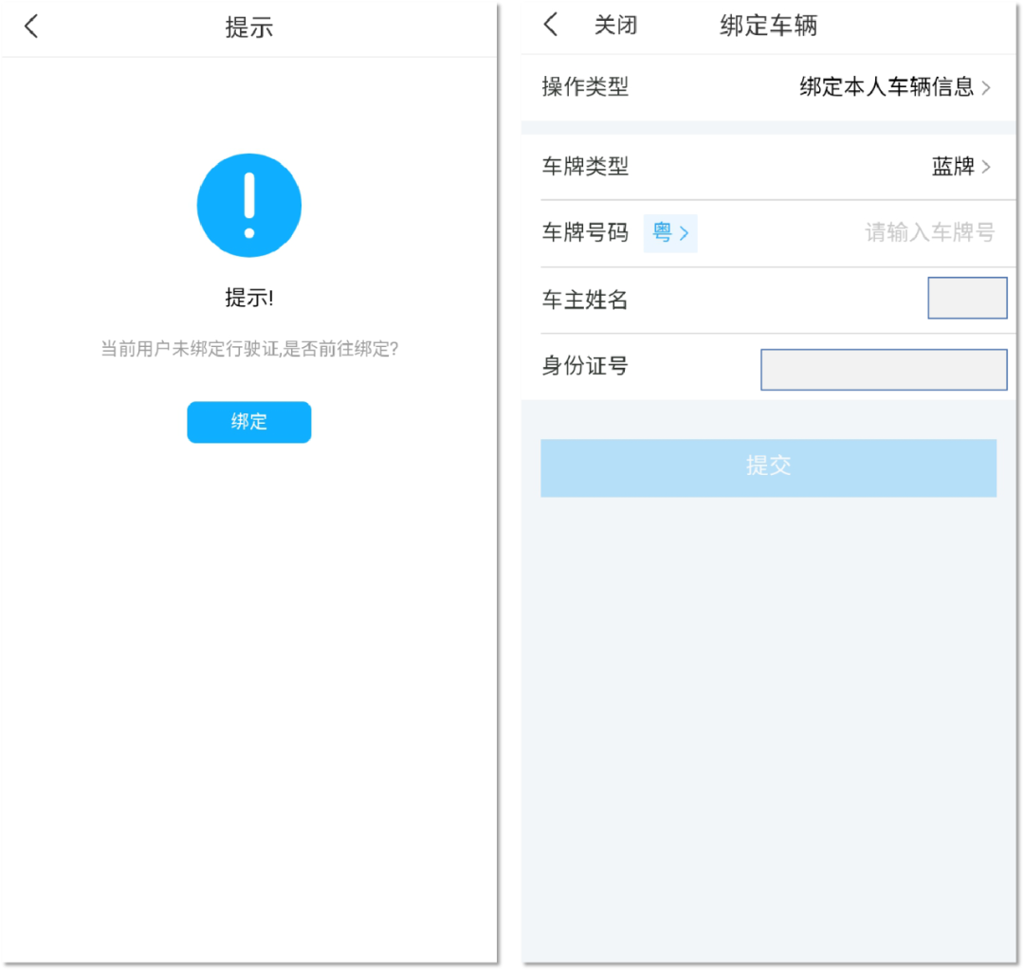
Task: Click the 身份证号 label
Action: 584,366
